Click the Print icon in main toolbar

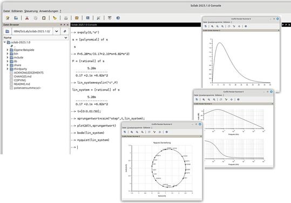click(66, 18)
